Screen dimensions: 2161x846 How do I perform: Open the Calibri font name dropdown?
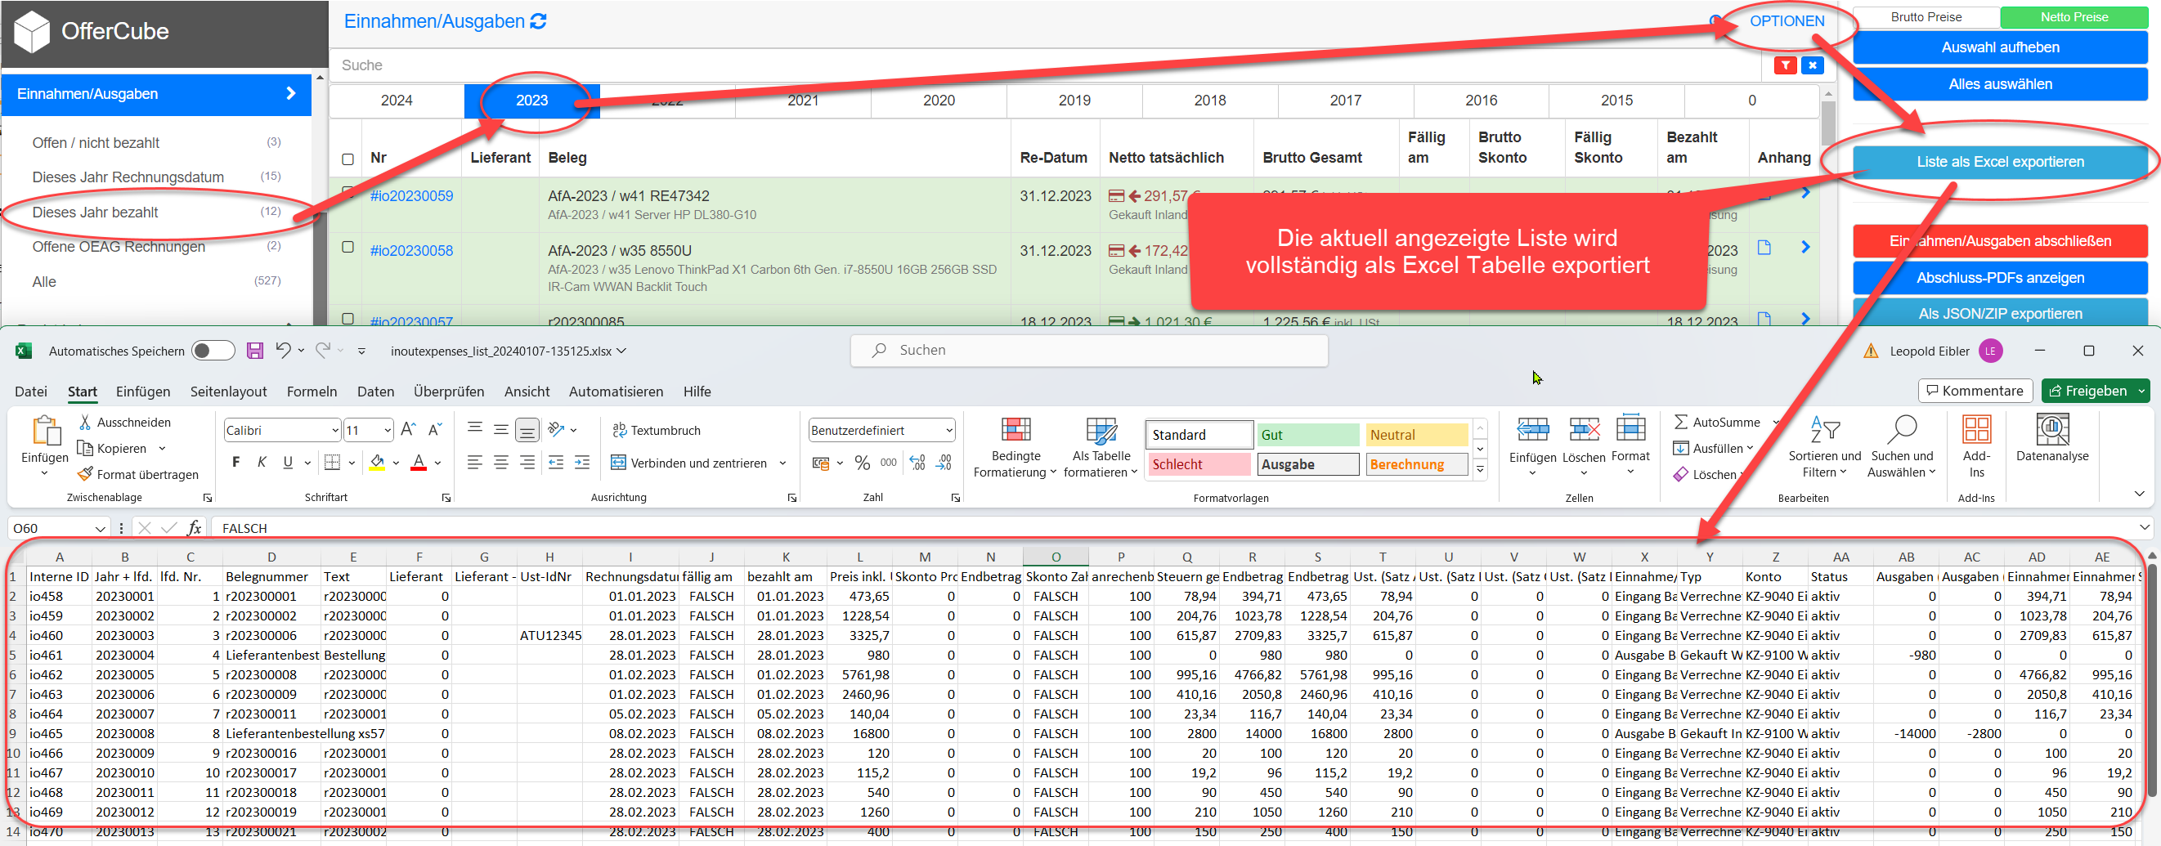pos(334,430)
